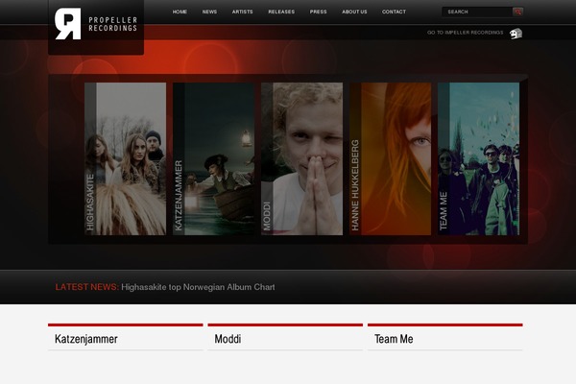Open the Hanne Hukkelberg artist panel

click(x=390, y=158)
